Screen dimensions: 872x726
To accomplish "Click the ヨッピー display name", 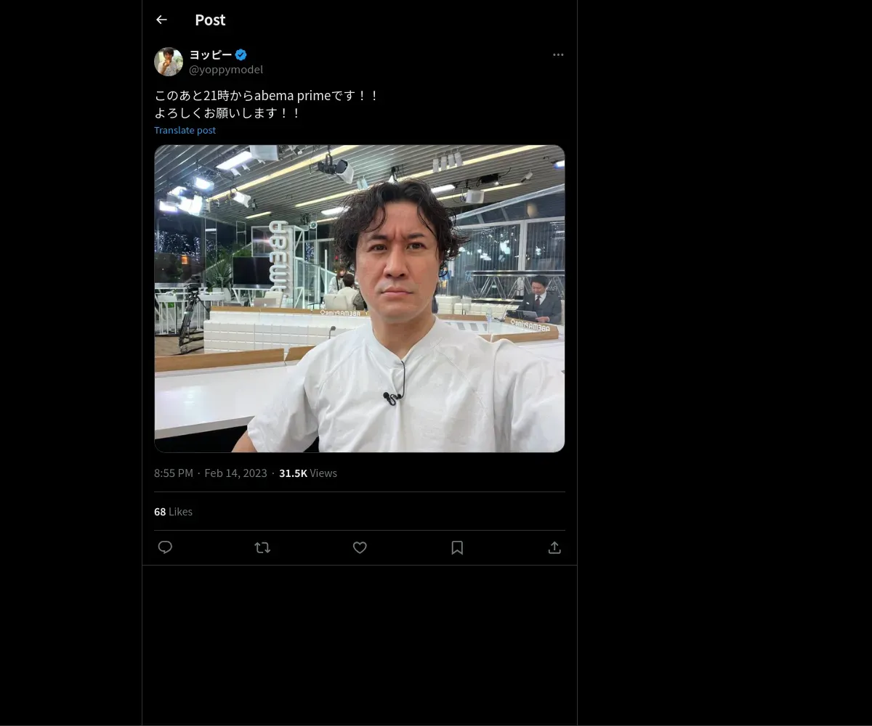I will click(x=211, y=54).
